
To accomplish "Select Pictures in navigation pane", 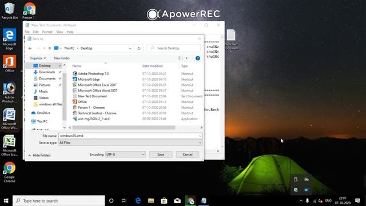I will coord(45,85).
